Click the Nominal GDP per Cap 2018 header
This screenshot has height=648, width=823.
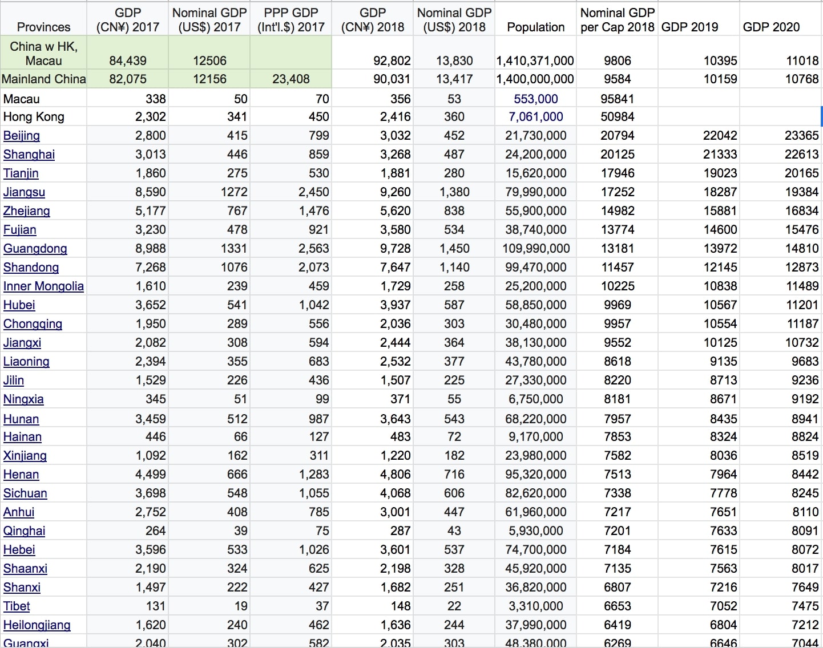tap(617, 19)
